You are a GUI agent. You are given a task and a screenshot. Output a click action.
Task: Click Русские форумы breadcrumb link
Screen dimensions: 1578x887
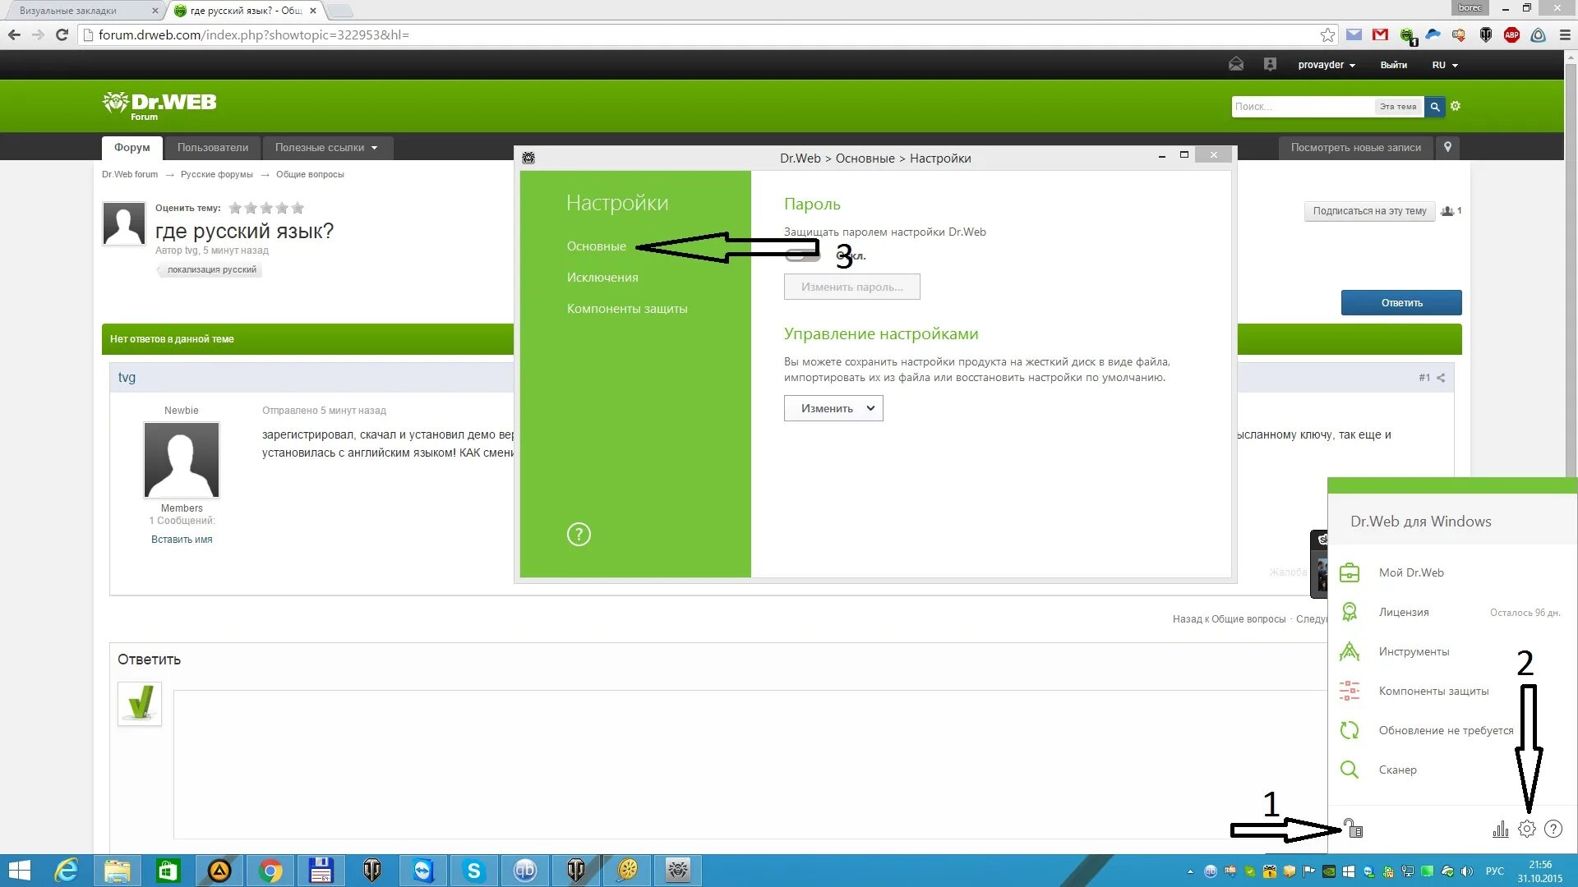216,174
